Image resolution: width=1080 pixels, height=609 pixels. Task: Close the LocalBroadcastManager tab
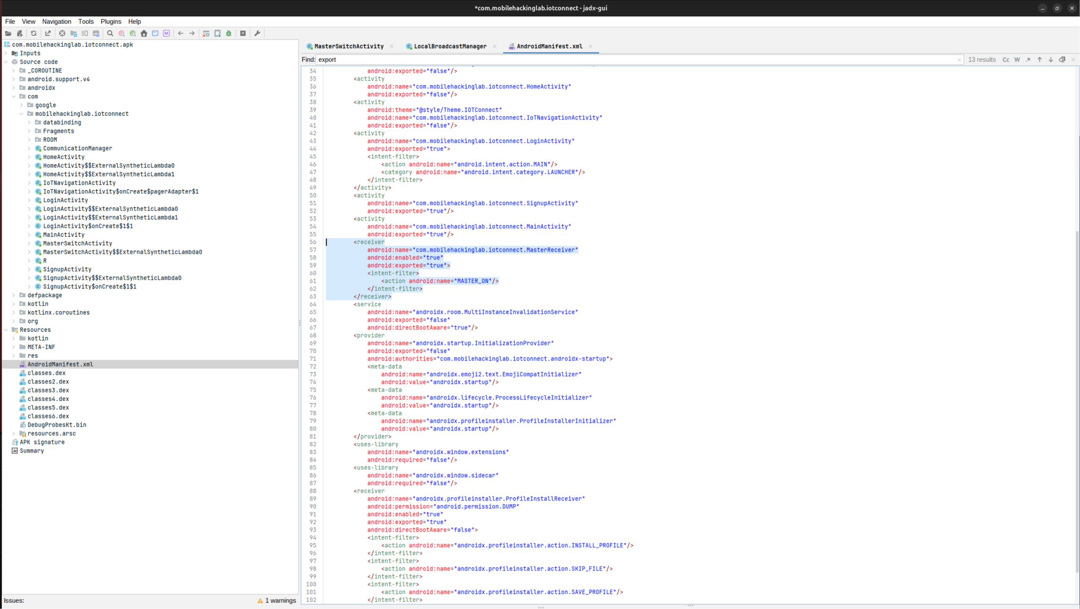494,46
